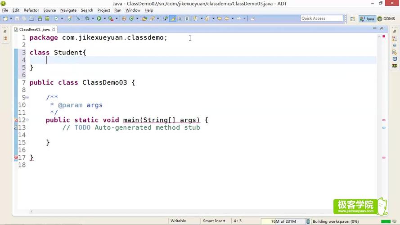Minimize the editor area

pyautogui.click(x=374, y=28)
